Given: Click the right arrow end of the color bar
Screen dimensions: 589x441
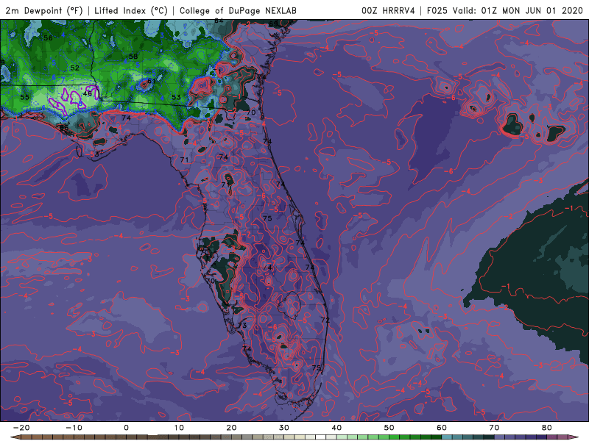Looking at the screenshot, I should [574, 437].
